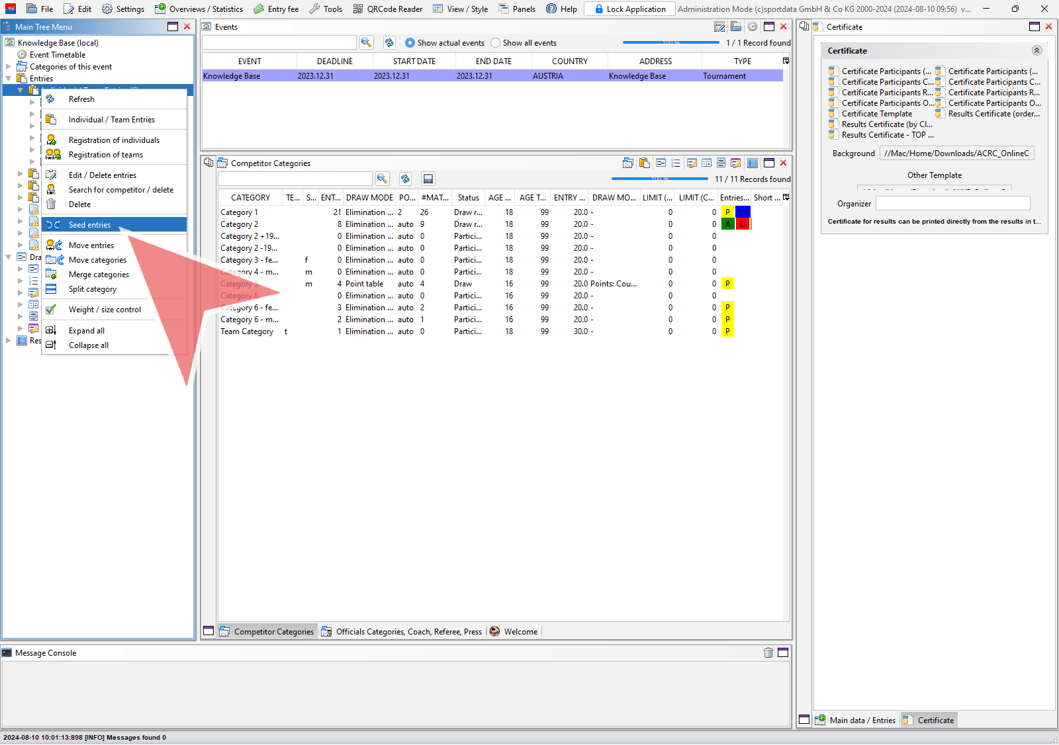Image resolution: width=1059 pixels, height=745 pixels.
Task: Click the Split category icon
Action: pos(51,289)
